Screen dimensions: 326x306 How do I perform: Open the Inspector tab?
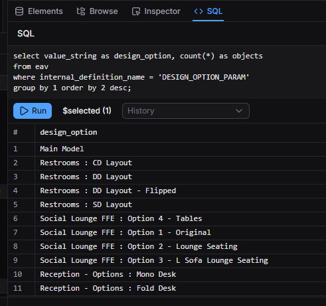[x=156, y=11]
